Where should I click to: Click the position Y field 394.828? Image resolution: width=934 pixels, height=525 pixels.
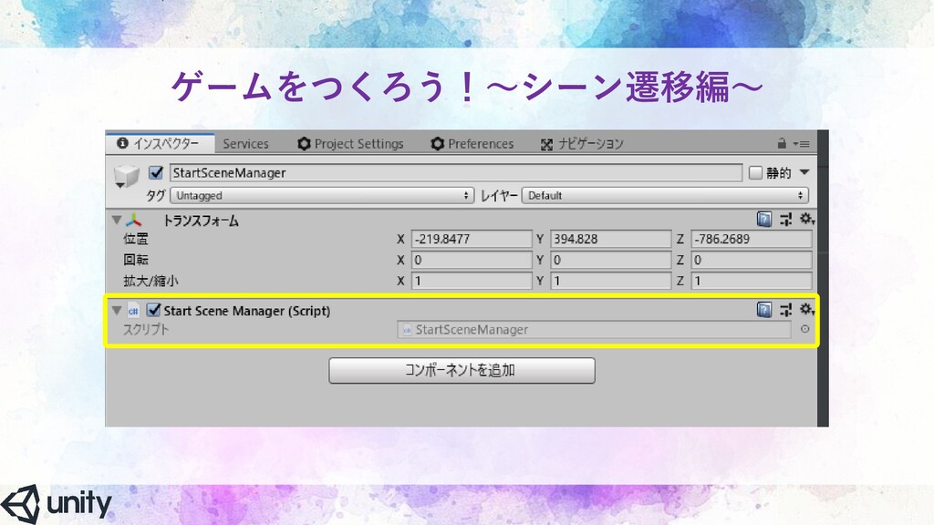point(610,239)
